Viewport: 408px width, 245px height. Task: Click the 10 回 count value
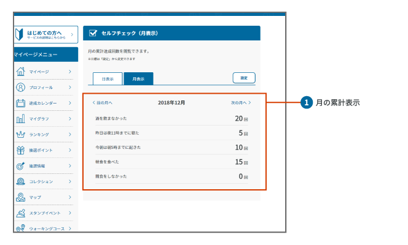tap(241, 147)
